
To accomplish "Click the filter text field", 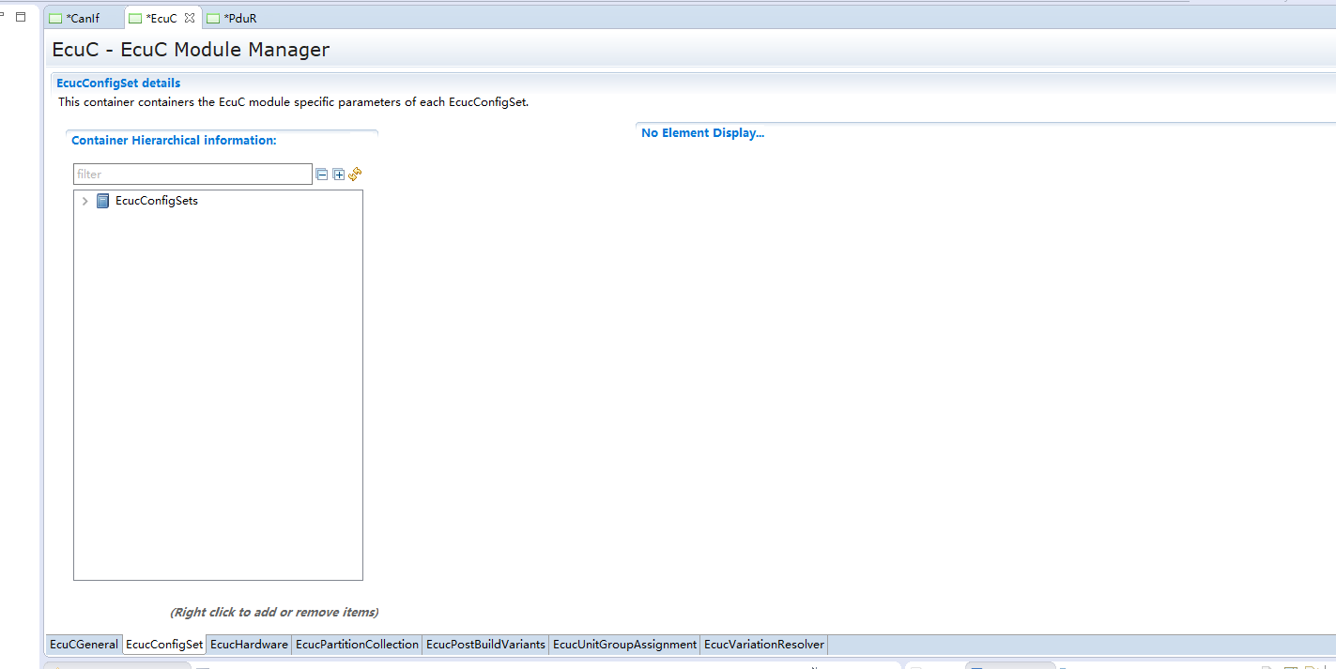I will (x=192, y=175).
